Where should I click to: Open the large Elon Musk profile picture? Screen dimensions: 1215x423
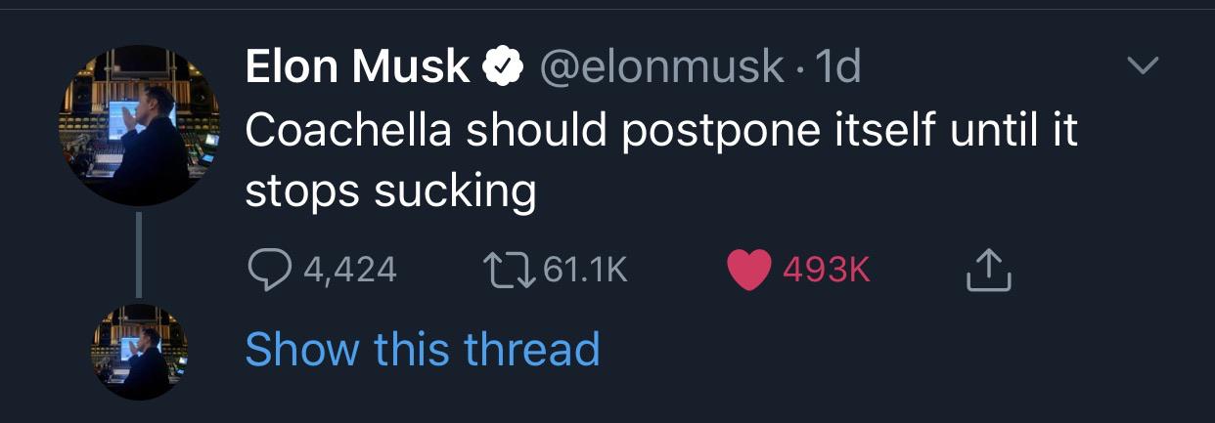coord(138,124)
